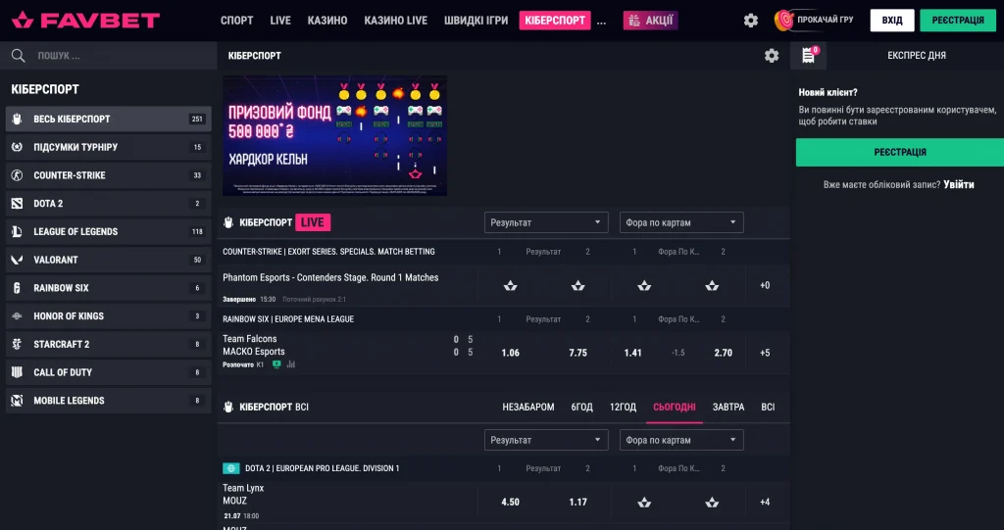Open the more menu items ellipsis
The height and width of the screenshot is (530, 1004).
point(601,22)
